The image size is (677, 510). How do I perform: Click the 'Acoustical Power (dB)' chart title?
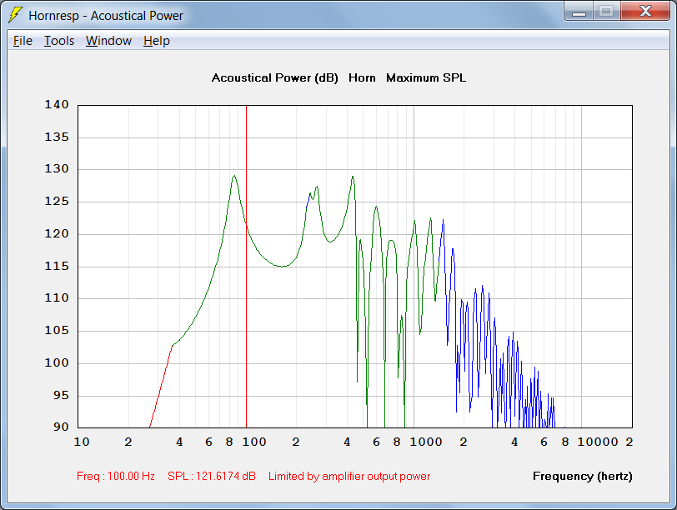click(x=274, y=78)
